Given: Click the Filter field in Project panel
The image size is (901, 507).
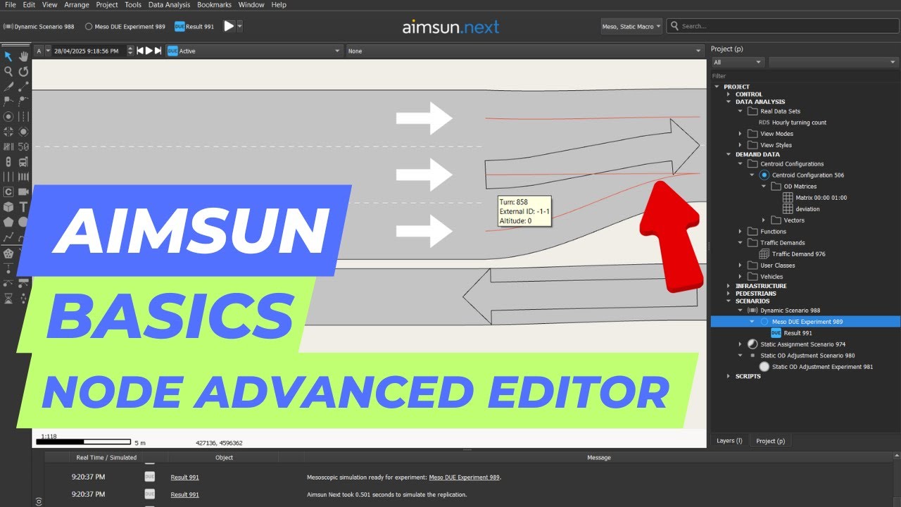Looking at the screenshot, I should tap(805, 76).
